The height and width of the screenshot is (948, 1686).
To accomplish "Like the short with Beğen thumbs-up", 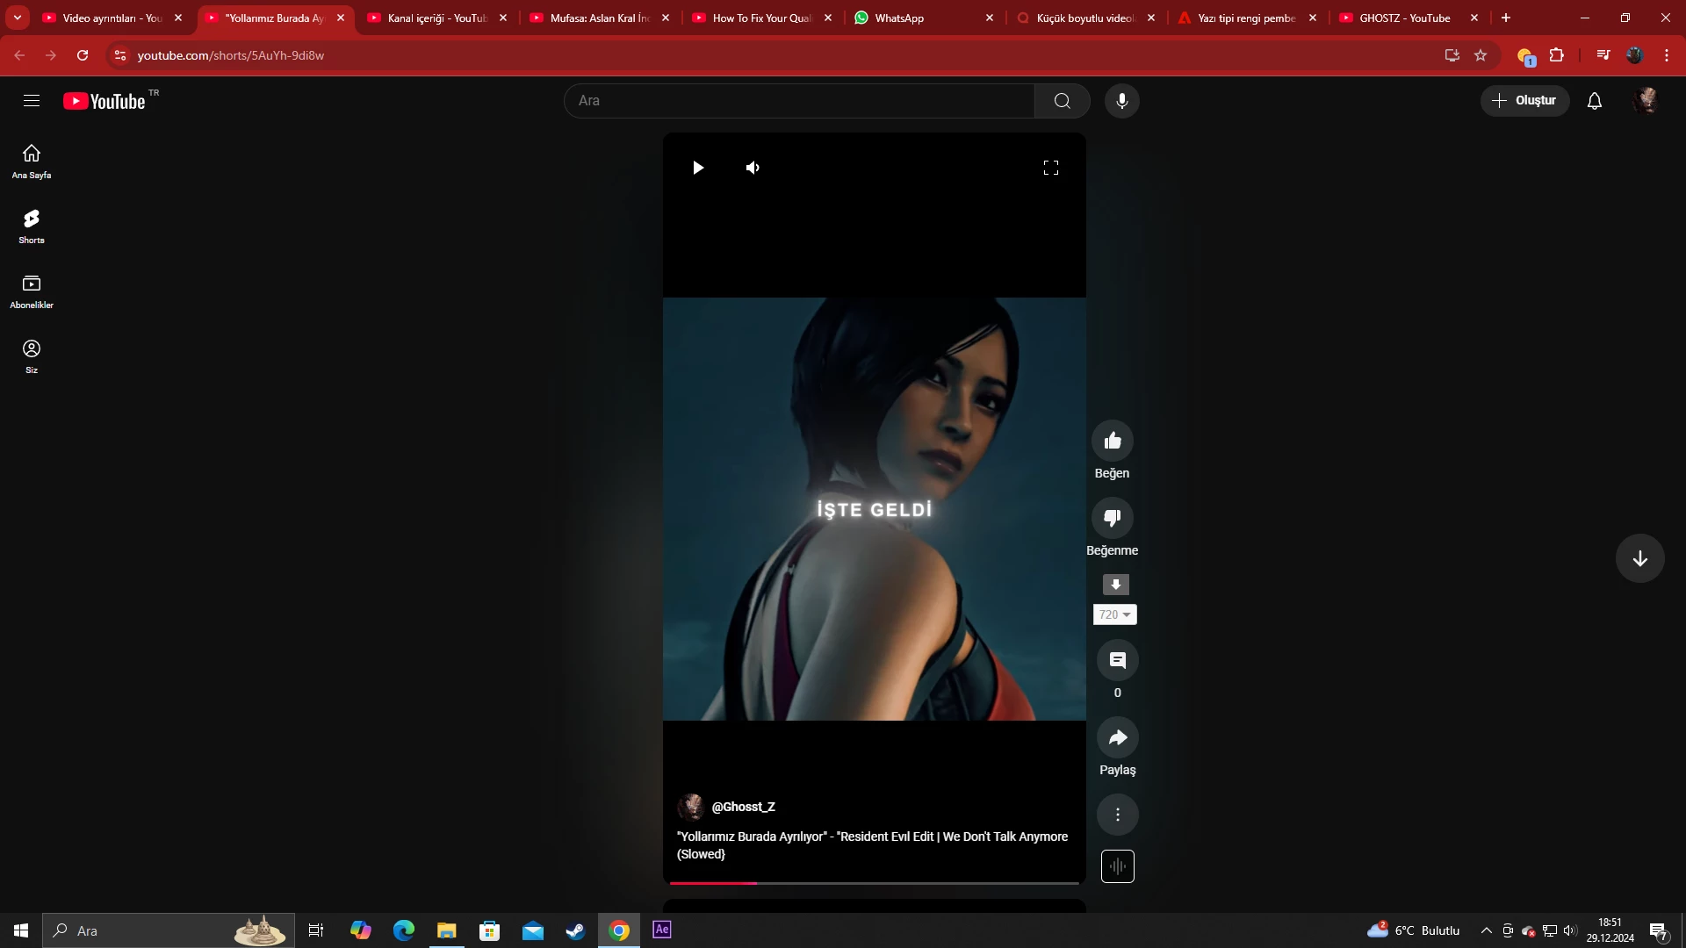I will coord(1112,441).
